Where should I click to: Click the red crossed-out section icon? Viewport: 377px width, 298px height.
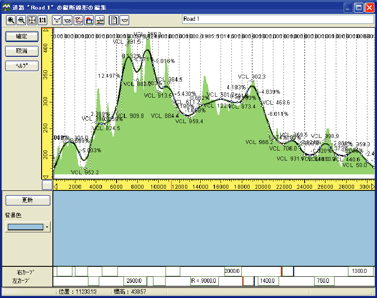pyautogui.click(x=78, y=20)
